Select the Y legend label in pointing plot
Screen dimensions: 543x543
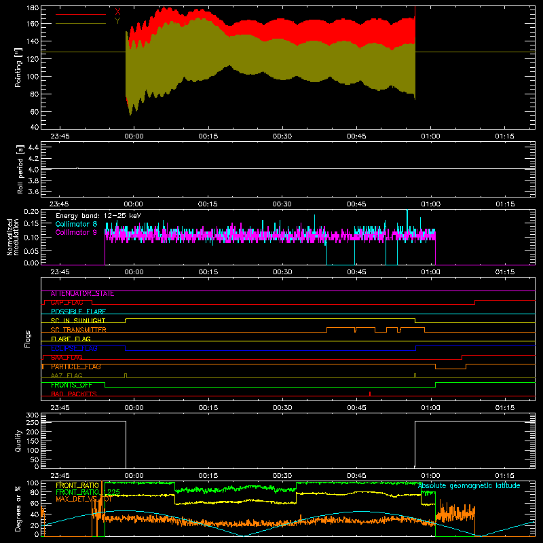click(117, 21)
